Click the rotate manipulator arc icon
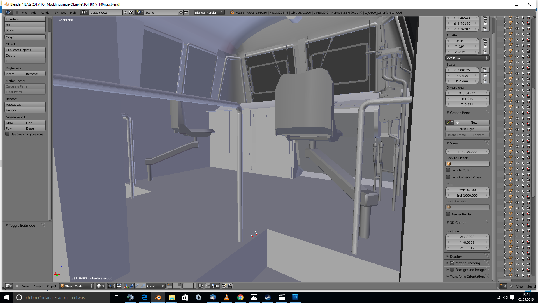The height and width of the screenshot is (303, 538). click(x=137, y=286)
